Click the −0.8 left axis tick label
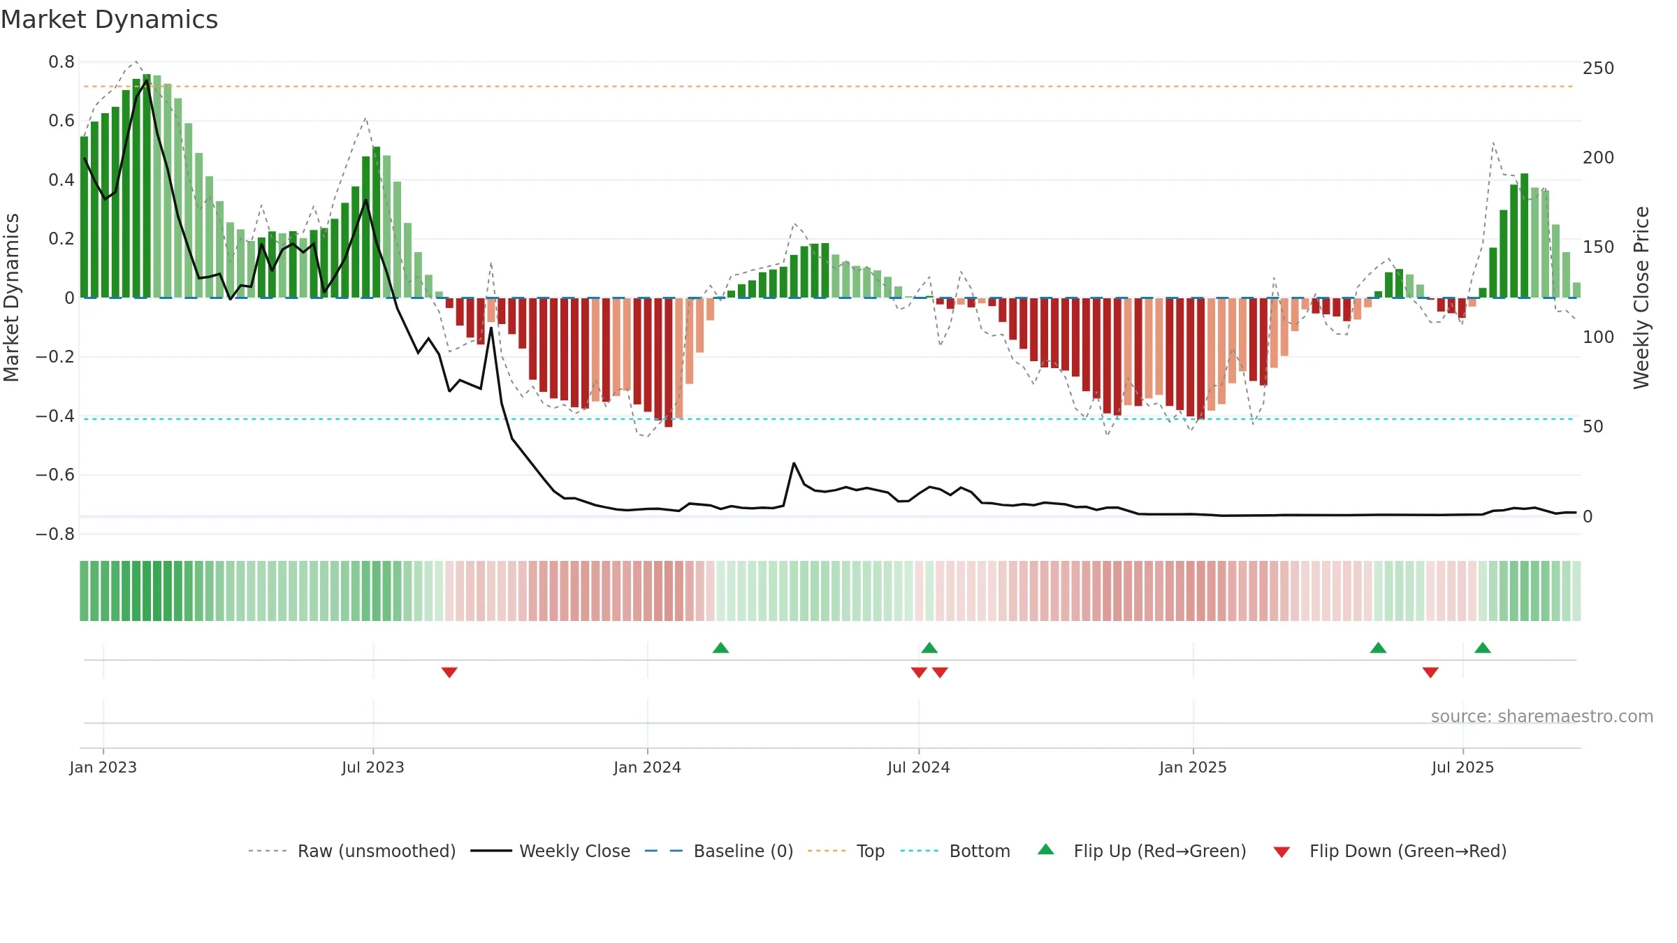This screenshot has width=1677, height=943. point(55,534)
